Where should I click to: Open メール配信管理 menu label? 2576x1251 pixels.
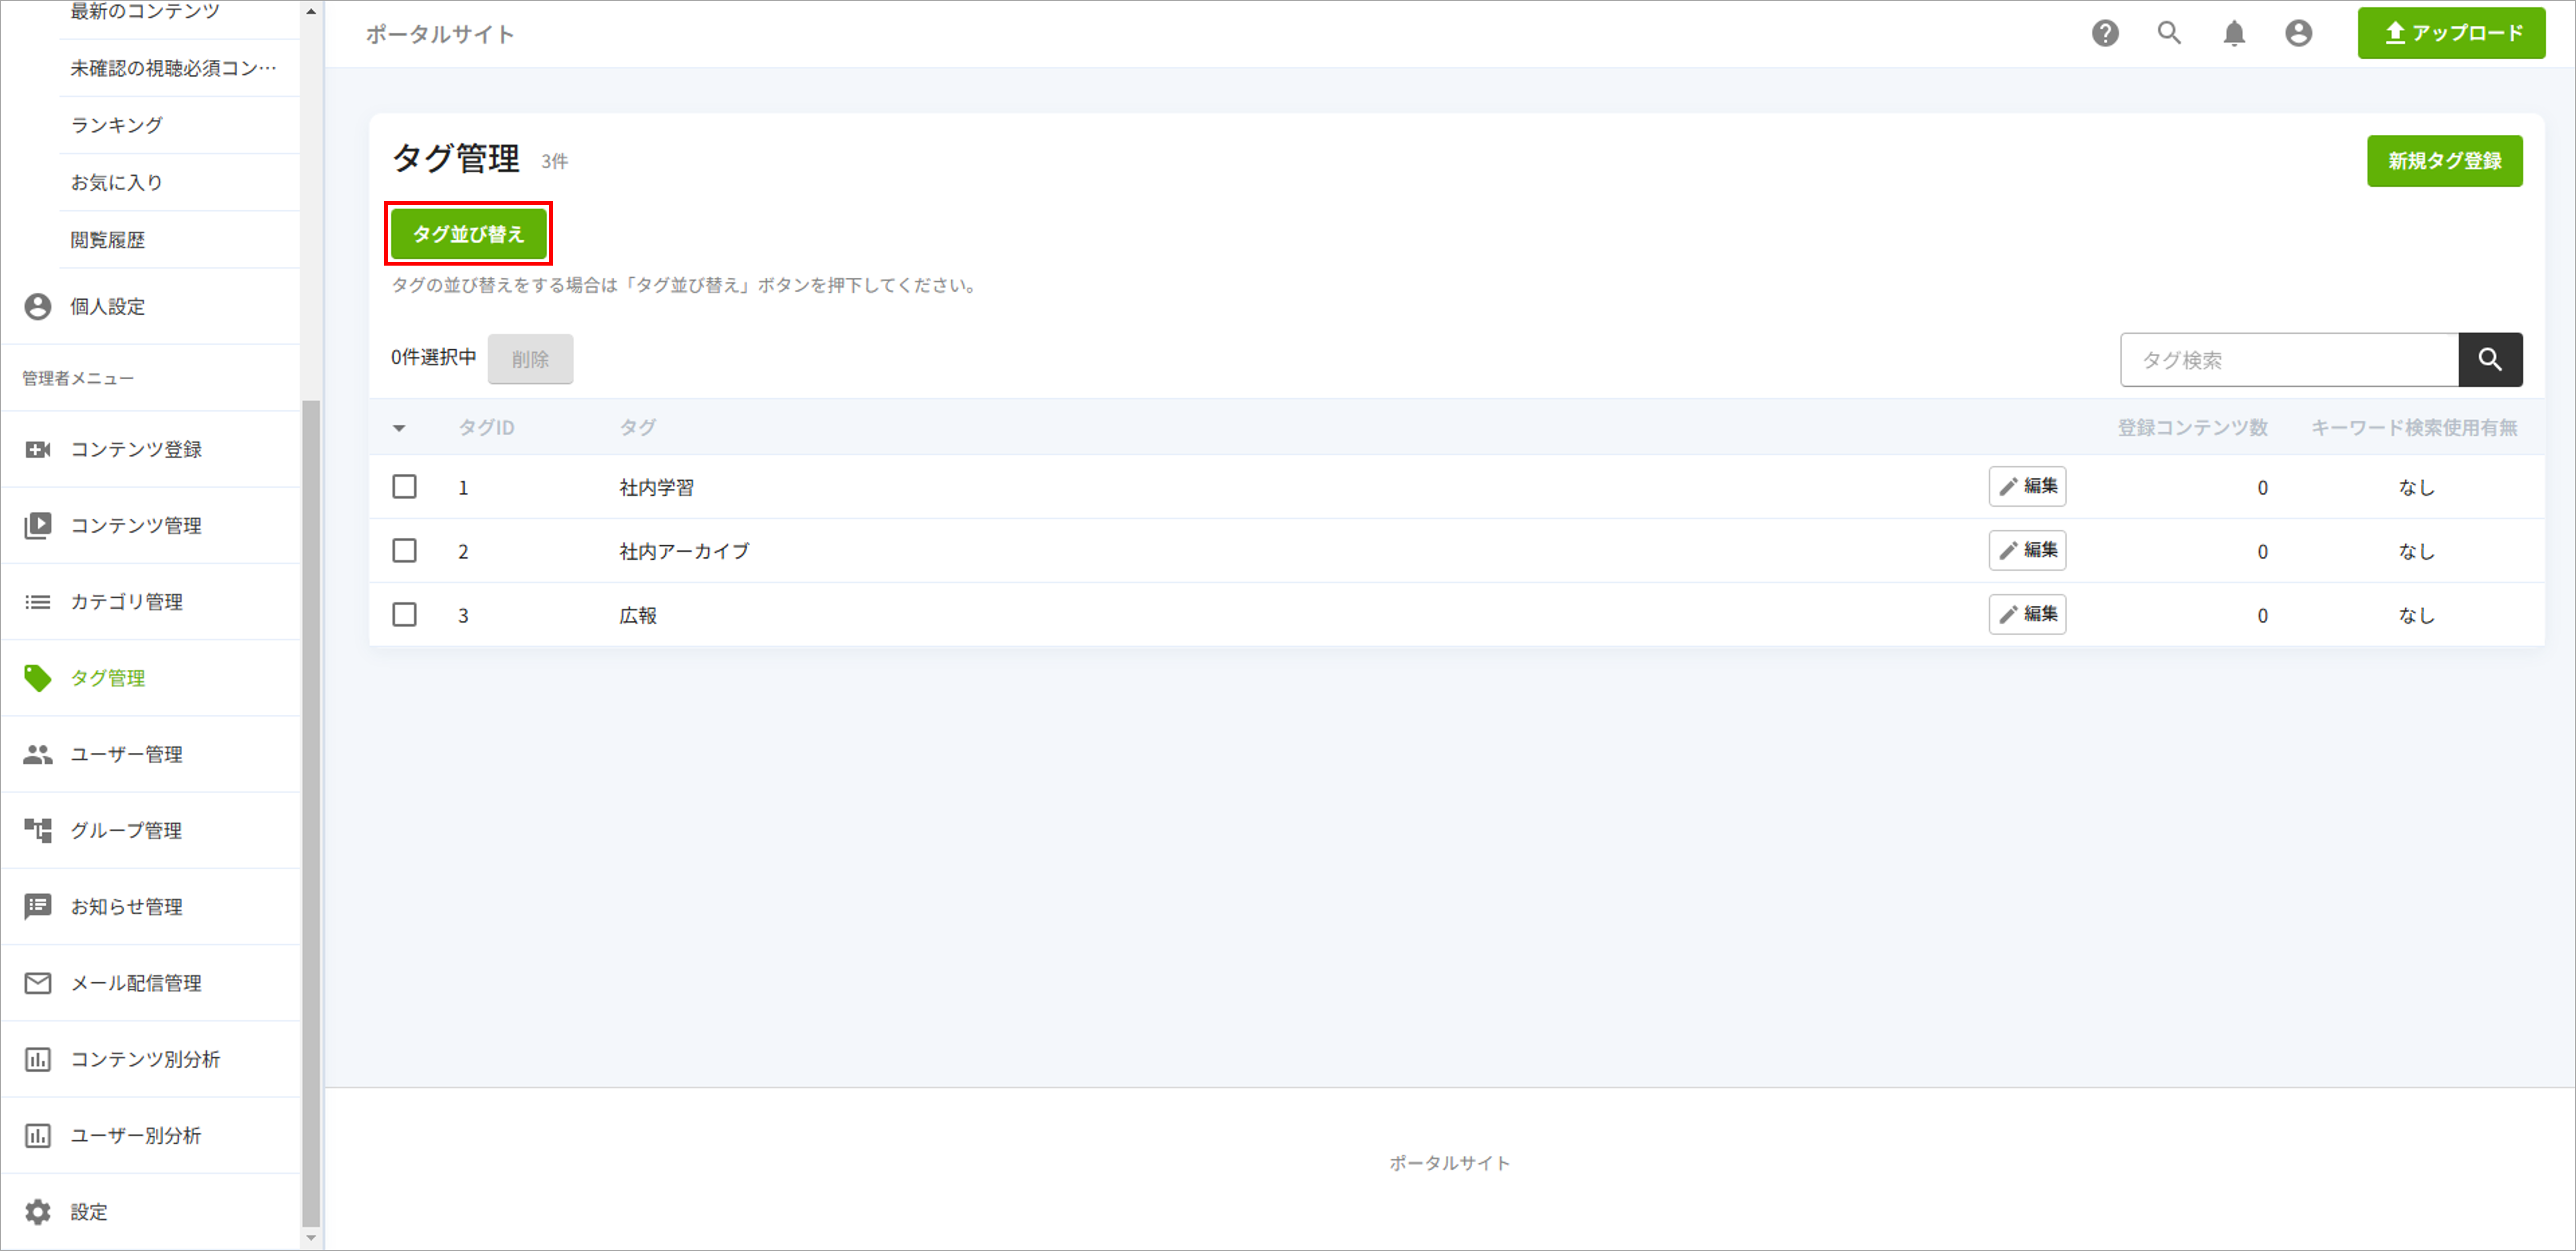pyautogui.click(x=136, y=984)
